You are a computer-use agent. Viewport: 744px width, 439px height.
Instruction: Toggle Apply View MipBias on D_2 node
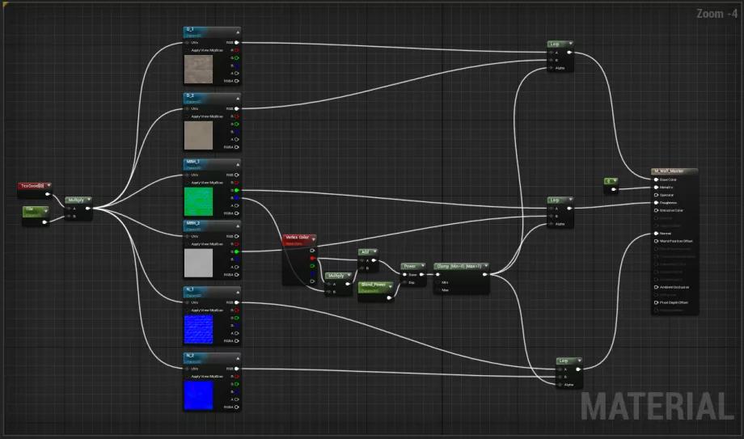[187, 116]
